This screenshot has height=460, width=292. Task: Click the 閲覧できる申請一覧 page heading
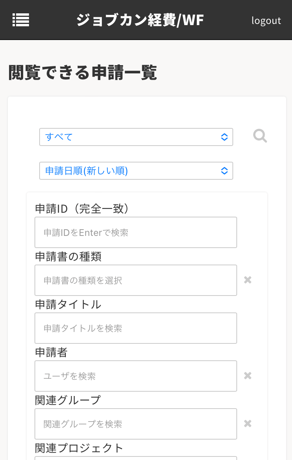(x=83, y=73)
